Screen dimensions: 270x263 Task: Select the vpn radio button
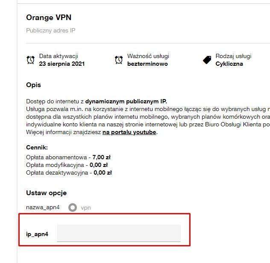click(73, 207)
